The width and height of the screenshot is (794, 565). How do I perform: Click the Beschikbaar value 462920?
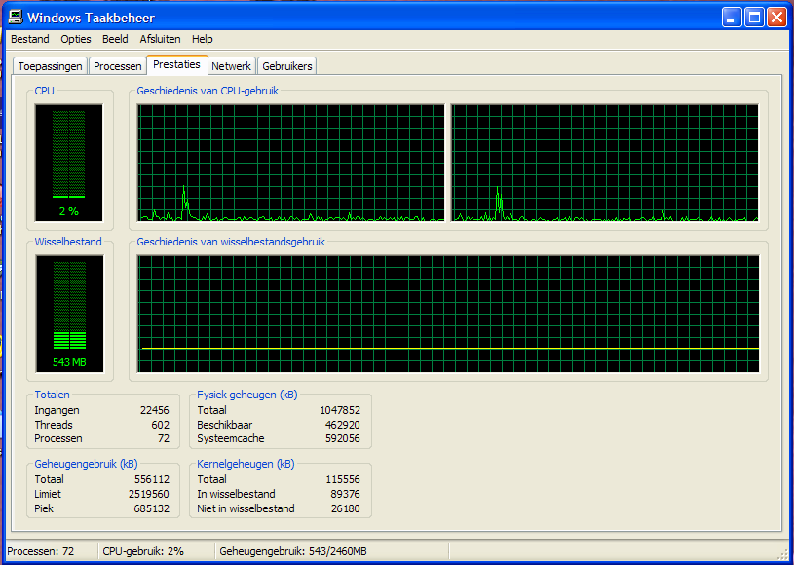tap(342, 425)
